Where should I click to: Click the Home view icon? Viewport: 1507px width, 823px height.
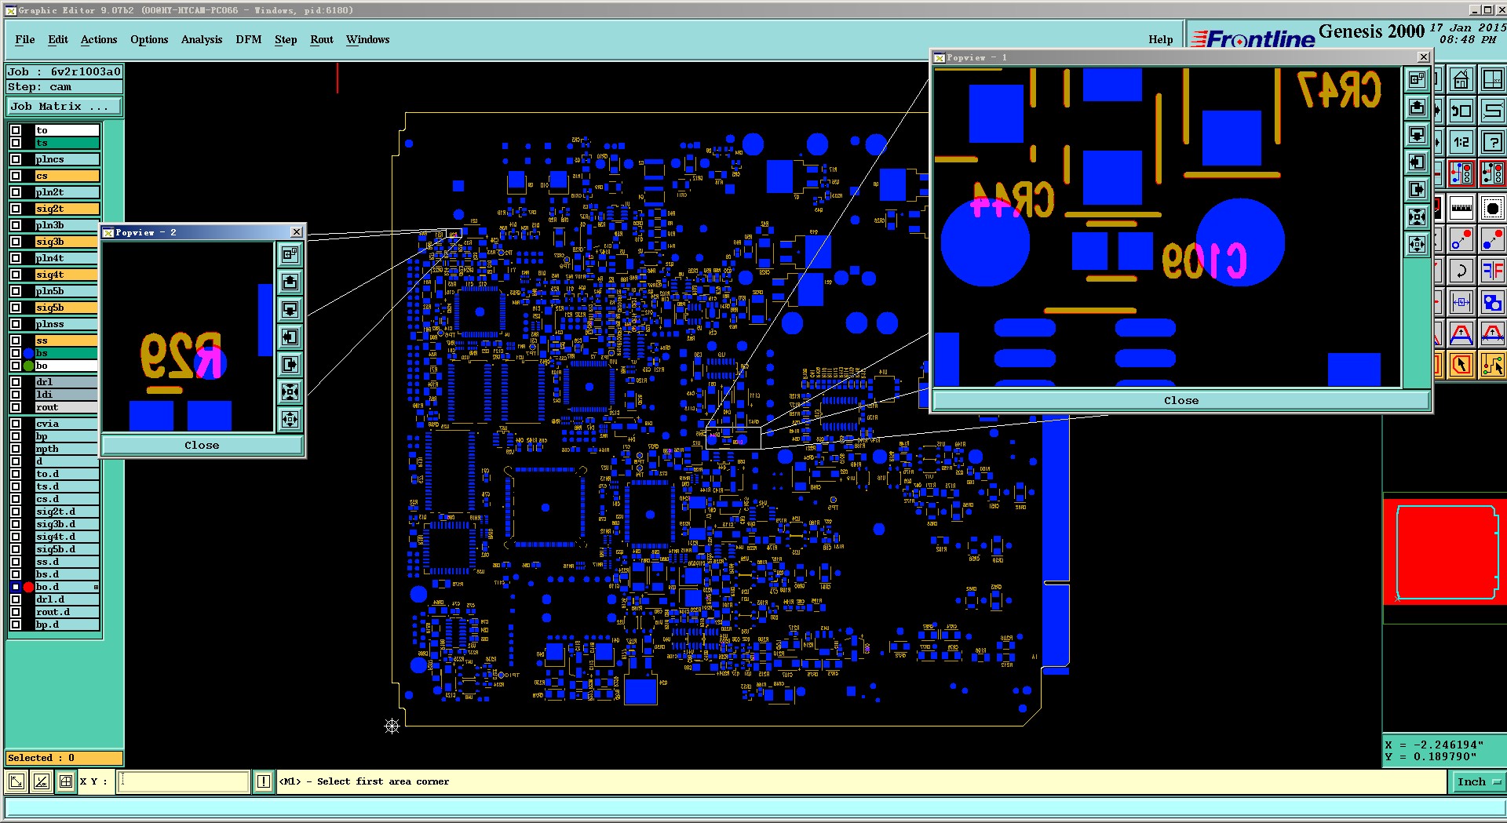click(1461, 80)
